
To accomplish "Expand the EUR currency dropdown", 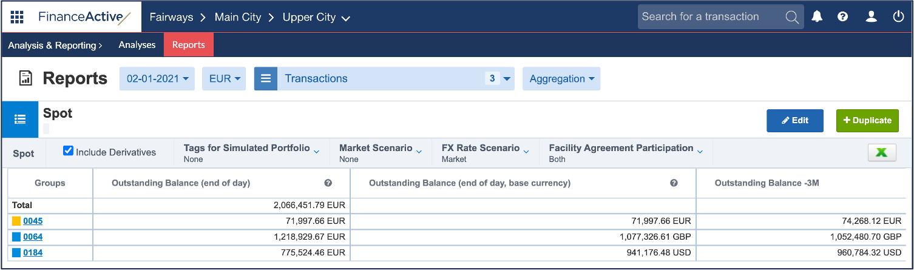I will (x=225, y=79).
